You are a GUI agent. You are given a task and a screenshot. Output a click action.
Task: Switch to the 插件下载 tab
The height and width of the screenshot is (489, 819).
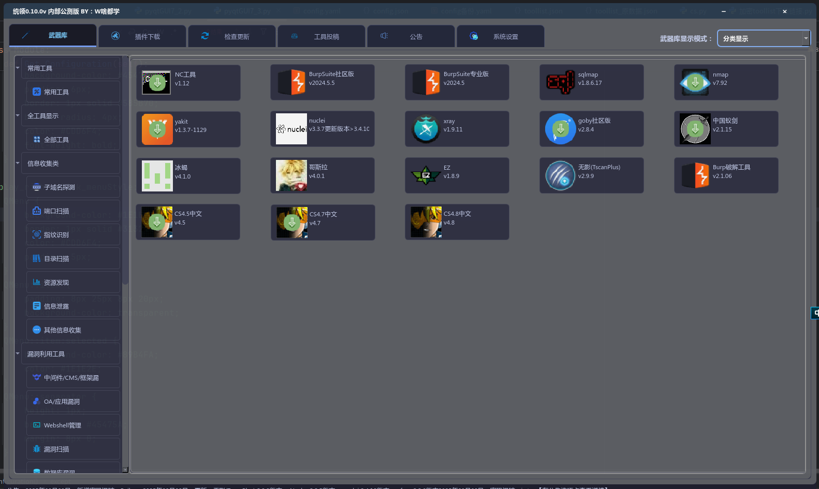coord(142,36)
